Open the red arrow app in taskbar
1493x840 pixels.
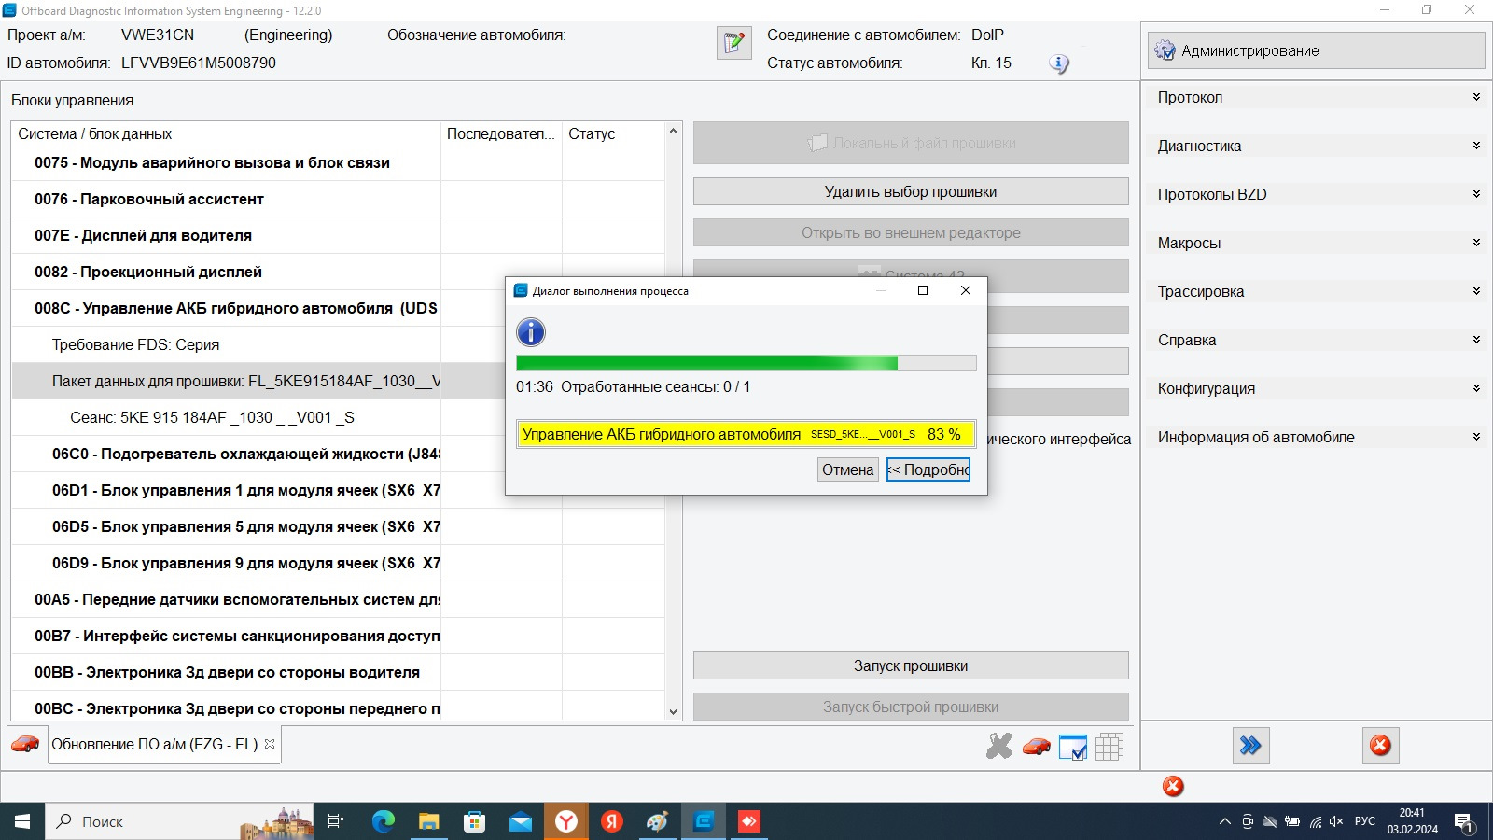coord(749,821)
